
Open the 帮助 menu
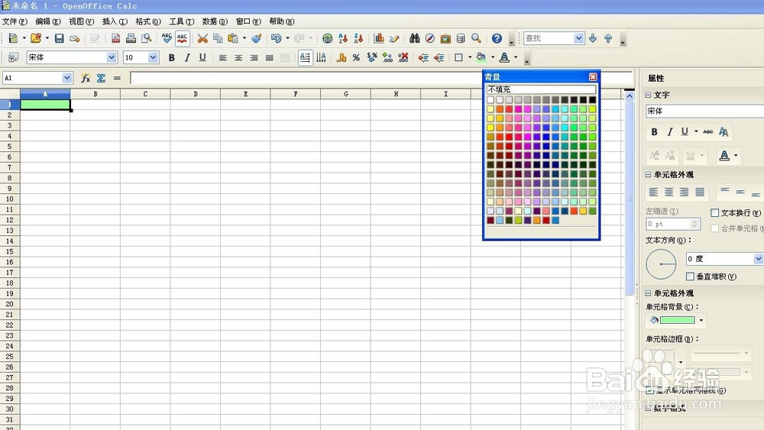[282, 21]
